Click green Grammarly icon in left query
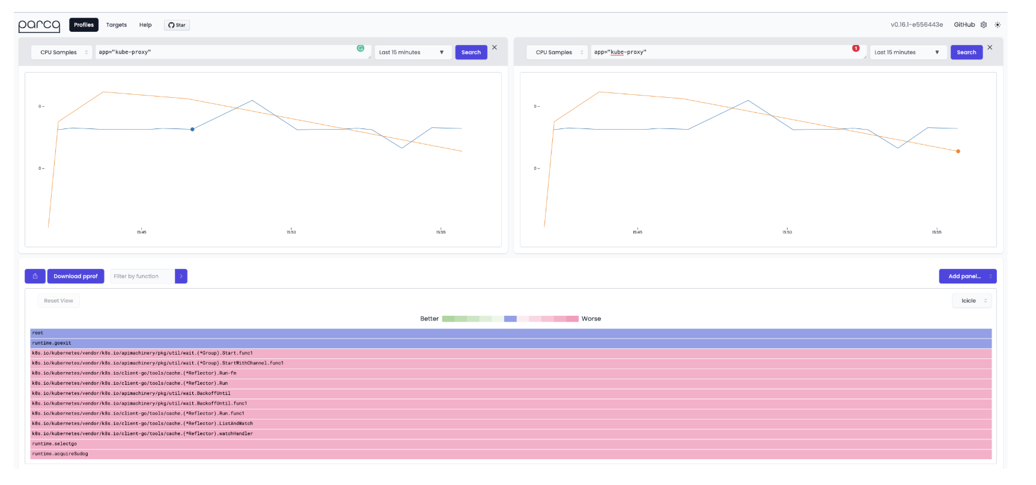This screenshot has height=485, width=1036. [x=361, y=49]
